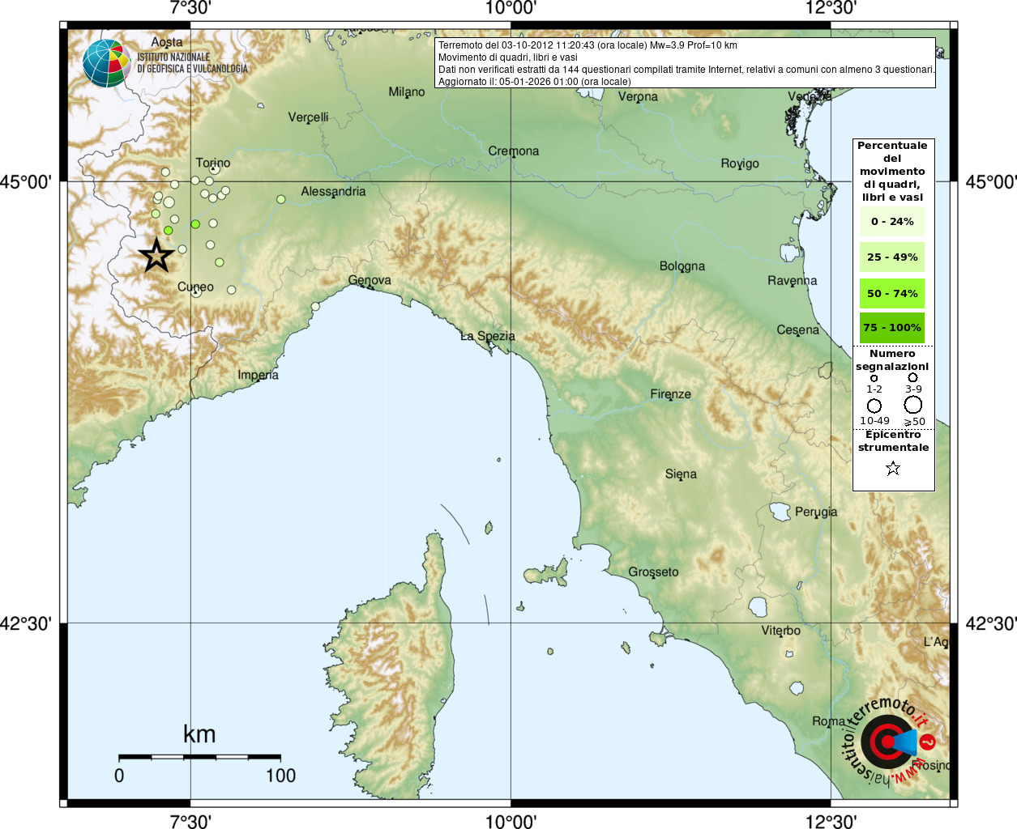Click the epicenter star on the map
Image resolution: width=1017 pixels, height=829 pixels.
(156, 255)
